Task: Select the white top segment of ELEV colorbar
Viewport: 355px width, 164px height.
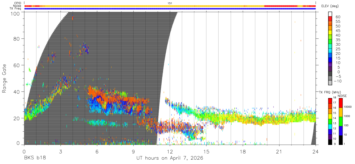Action: coord(330,14)
